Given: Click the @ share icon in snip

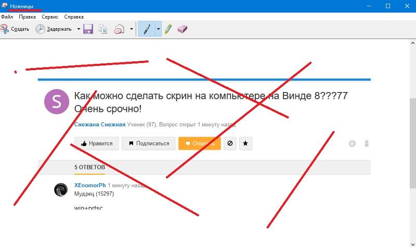Looking at the screenshot, I should pyautogui.click(x=352, y=144).
